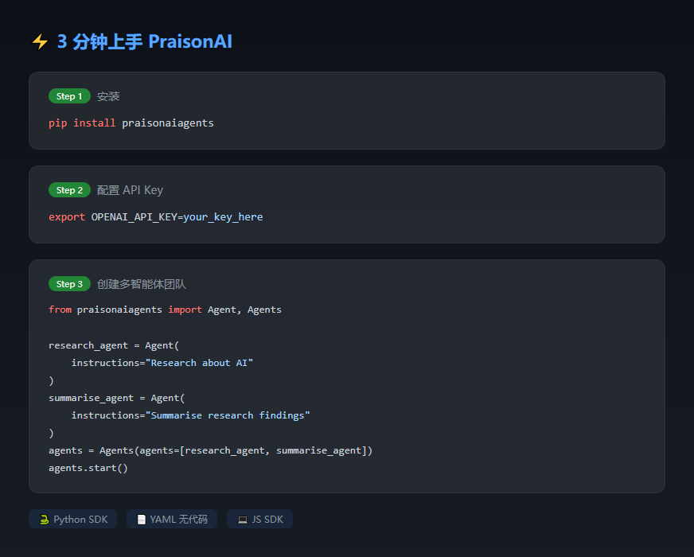Click the YAML document icon
This screenshot has width=694, height=557.
pyautogui.click(x=142, y=520)
